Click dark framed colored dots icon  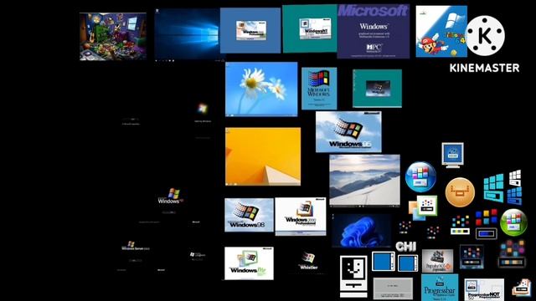tap(472, 257)
